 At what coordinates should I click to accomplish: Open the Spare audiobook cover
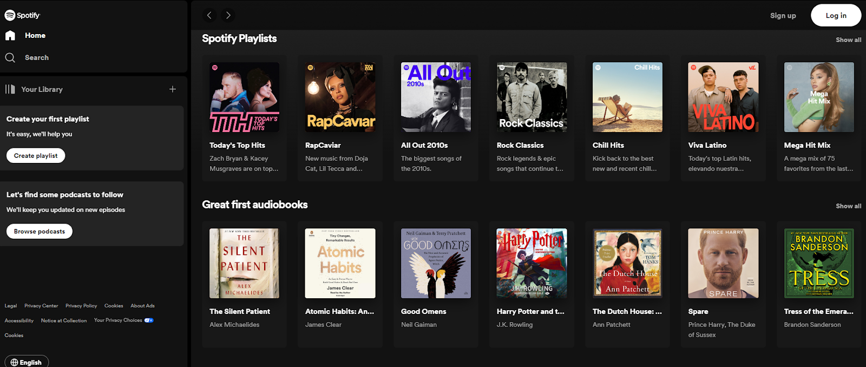(x=724, y=264)
